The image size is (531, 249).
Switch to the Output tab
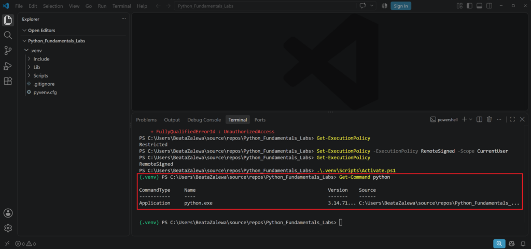[172, 120]
